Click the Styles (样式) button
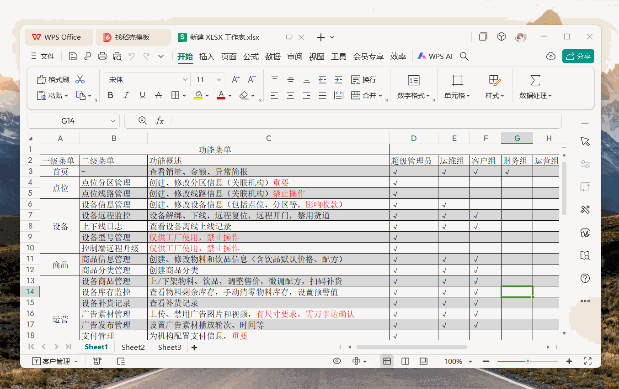 click(495, 87)
